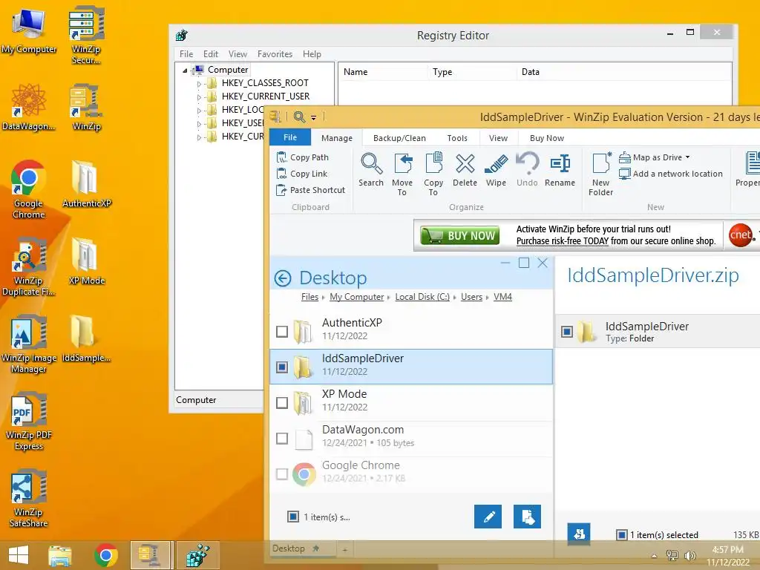This screenshot has height=570, width=760.
Task: Open File Explorer from the taskbar
Action: click(x=59, y=555)
